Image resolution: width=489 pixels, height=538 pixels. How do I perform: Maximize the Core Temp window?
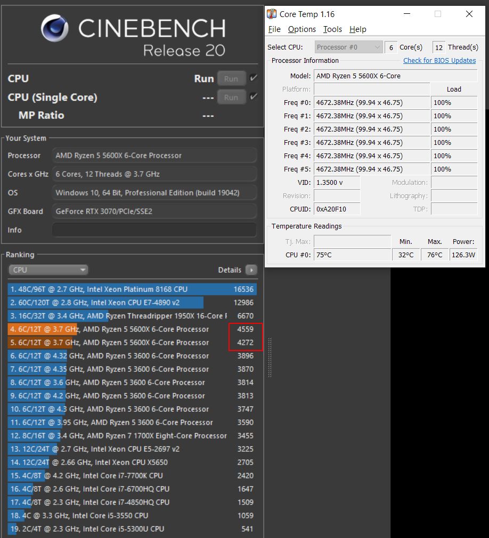tap(438, 14)
